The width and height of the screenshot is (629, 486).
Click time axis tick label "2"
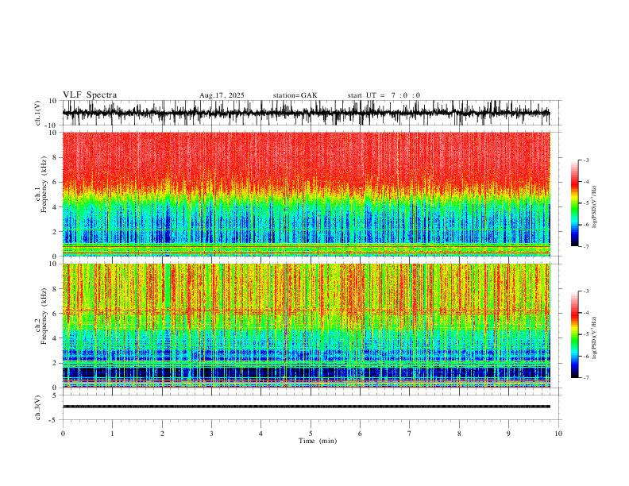coord(162,434)
